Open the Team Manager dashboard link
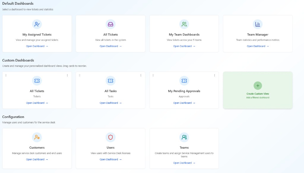Viewport: 304px width, 173px height. coord(258,46)
